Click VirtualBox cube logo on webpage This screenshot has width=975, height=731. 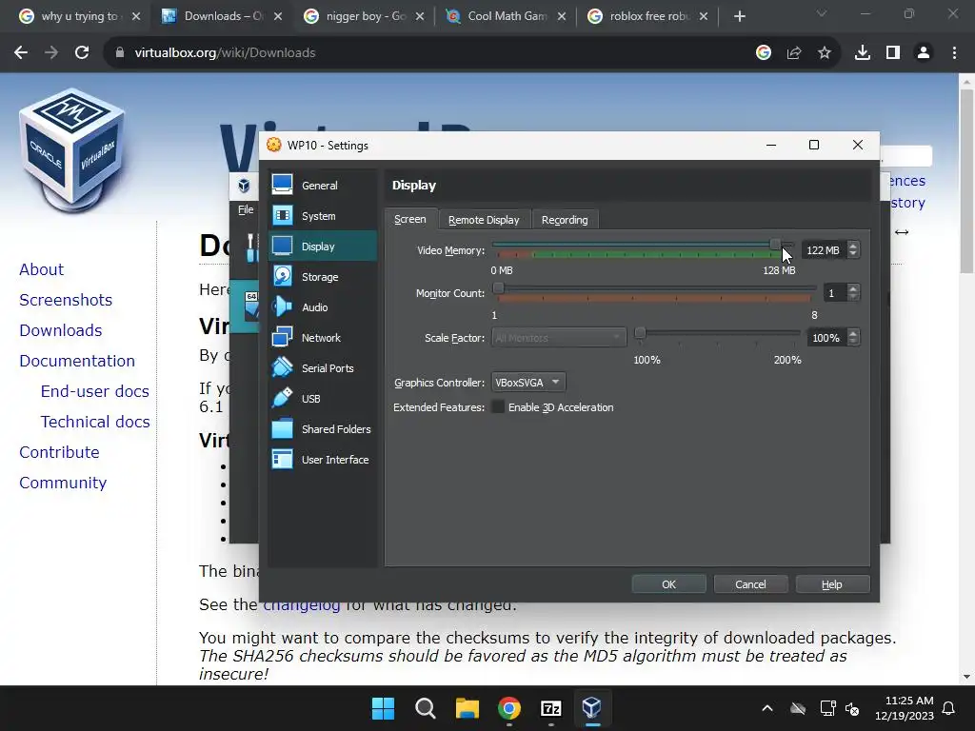(72, 151)
